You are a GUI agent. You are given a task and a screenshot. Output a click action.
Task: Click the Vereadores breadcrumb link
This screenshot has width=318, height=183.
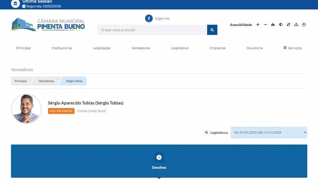tap(46, 81)
